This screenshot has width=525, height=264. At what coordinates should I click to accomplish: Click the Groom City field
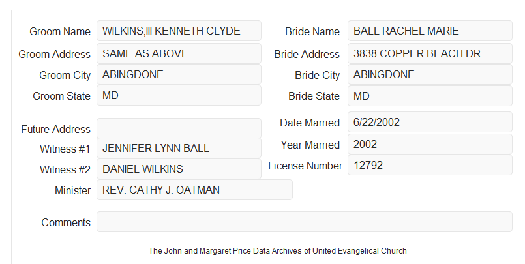coord(179,74)
